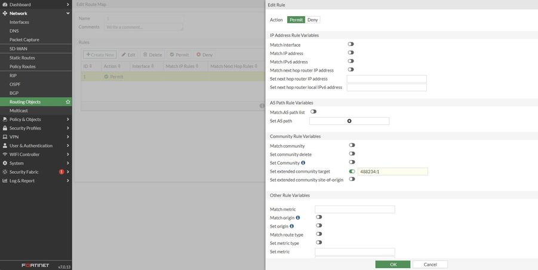Click the Routing Objects favorite star icon
Screen dimensions: 538x270
tap(68, 102)
